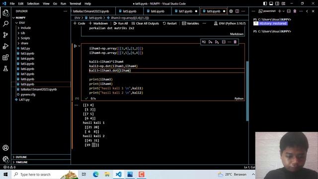Select ENV (Python 3.10.7) kernel picker

pos(230,23)
